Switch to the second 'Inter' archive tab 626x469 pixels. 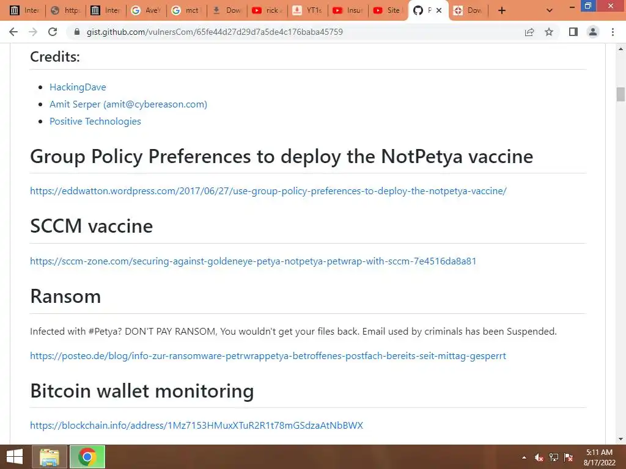coord(106,10)
